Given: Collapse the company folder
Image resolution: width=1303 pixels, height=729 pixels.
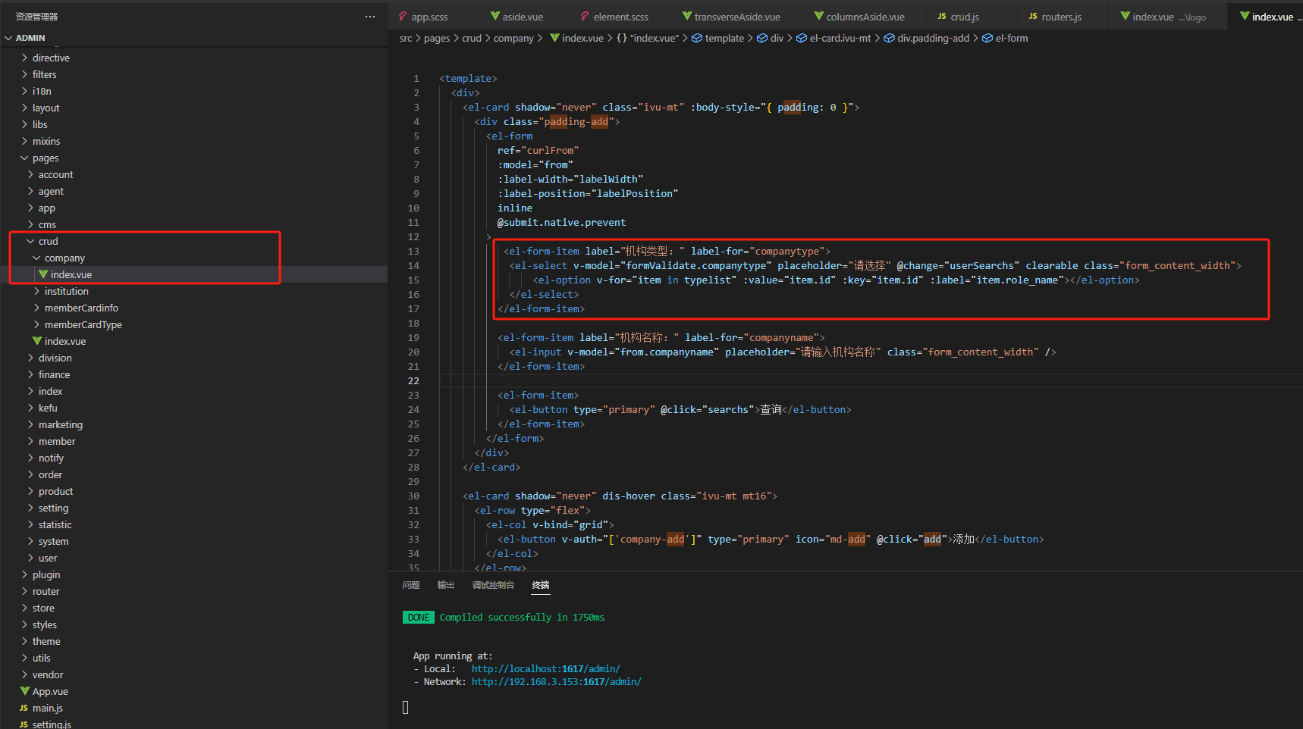Looking at the screenshot, I should 36,258.
